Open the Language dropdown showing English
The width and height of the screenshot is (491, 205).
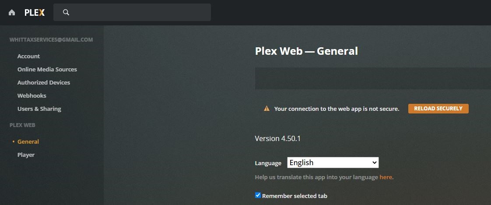(333, 163)
